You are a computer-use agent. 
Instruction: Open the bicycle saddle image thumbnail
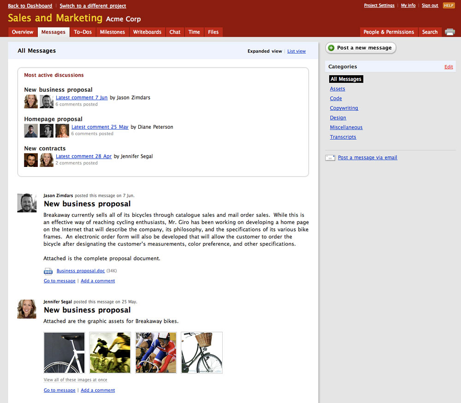[x=64, y=353]
